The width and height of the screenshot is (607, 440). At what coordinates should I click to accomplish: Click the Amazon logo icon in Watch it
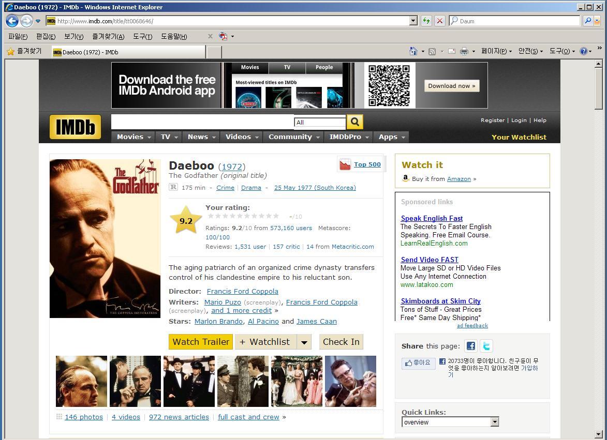point(405,178)
